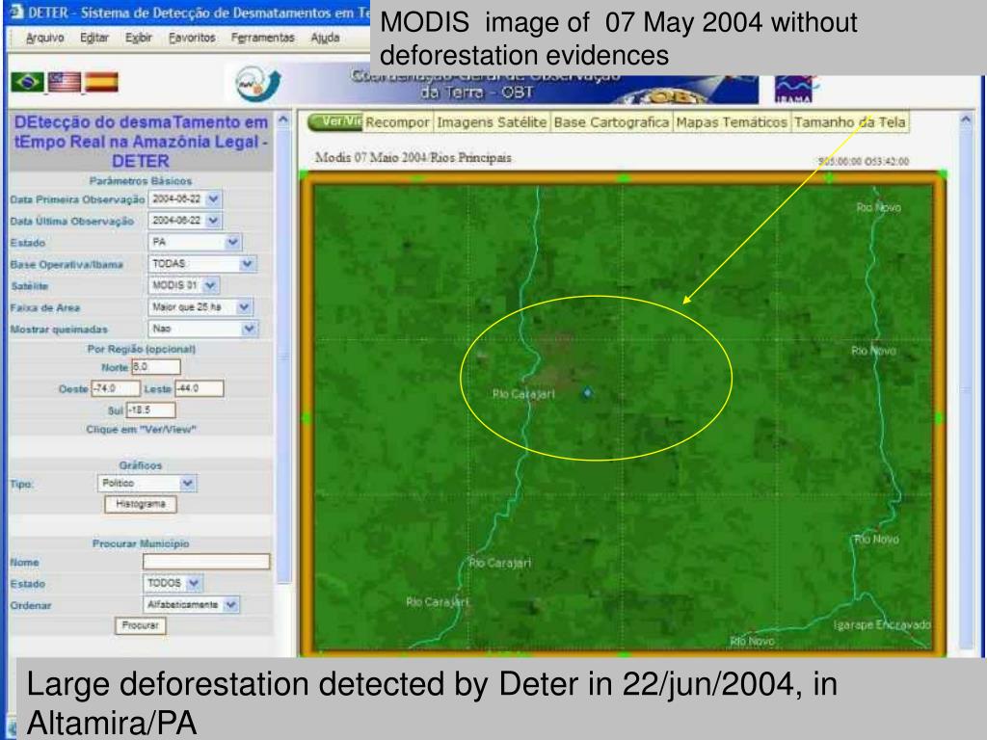This screenshot has height=740, width=987.
Task: Open the Editar menu
Action: (94, 38)
